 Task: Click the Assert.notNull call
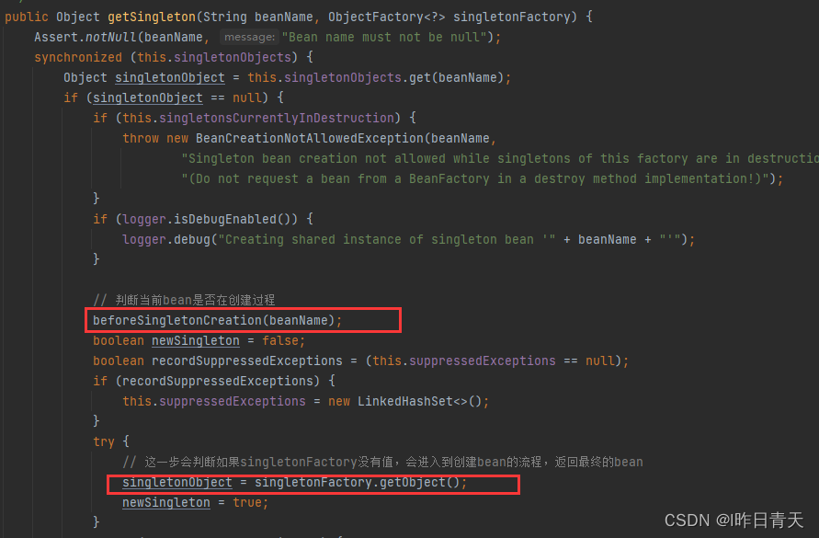pyautogui.click(x=85, y=37)
